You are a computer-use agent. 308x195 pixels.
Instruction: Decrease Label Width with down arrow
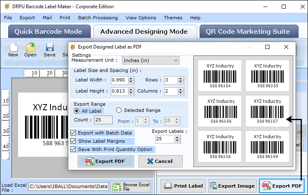pyautogui.click(x=131, y=82)
